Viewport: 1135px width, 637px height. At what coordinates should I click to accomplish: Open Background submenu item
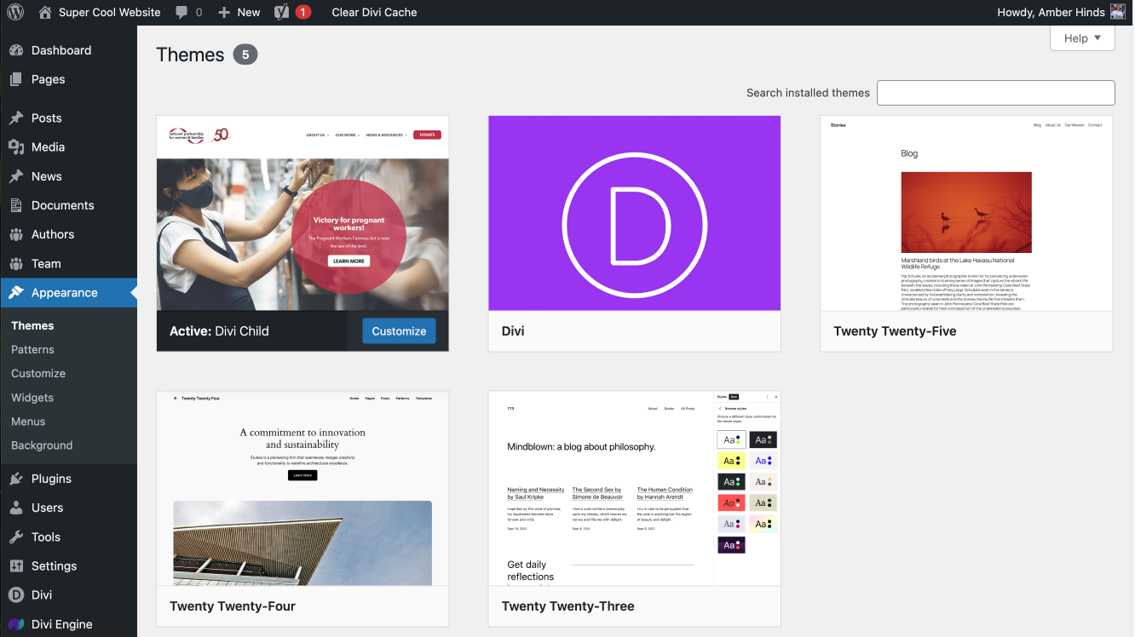[x=42, y=445]
